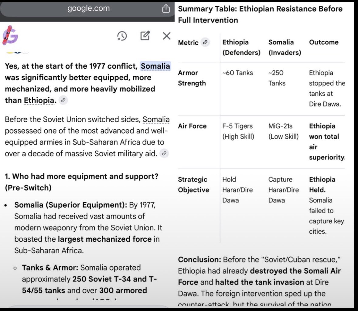Select the 'Hold Harar/Dire Dawa' cell
Image resolution: width=358 pixels, height=311 pixels.
click(x=237, y=190)
